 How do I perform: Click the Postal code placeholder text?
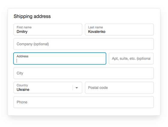[98, 88]
